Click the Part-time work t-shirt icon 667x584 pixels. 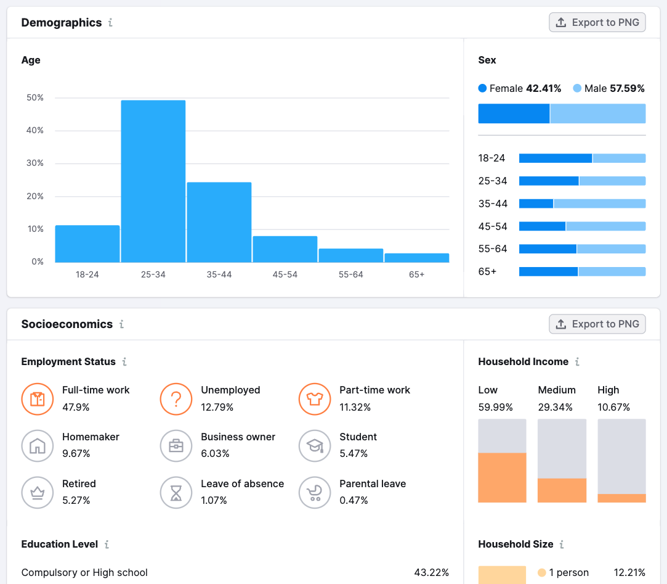[315, 399]
